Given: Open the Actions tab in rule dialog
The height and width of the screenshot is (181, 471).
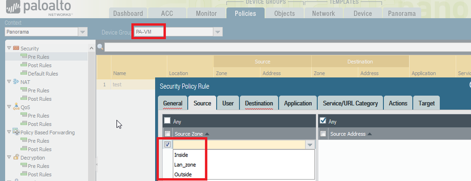Looking at the screenshot, I should 398,103.
